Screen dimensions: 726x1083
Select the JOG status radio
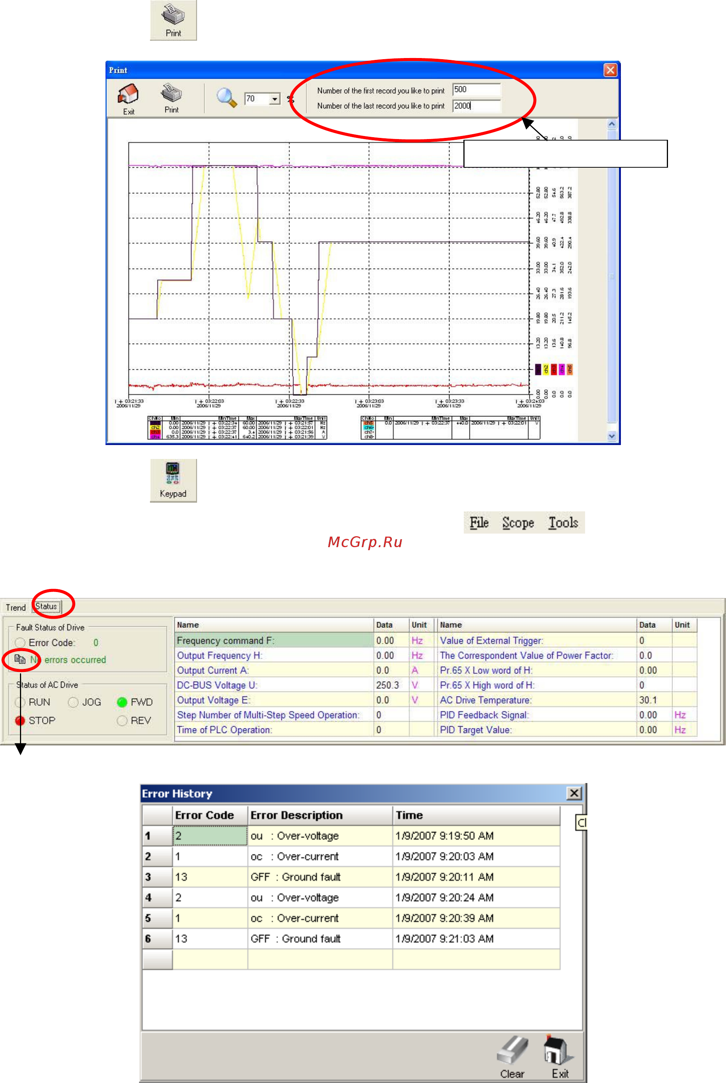(x=73, y=702)
